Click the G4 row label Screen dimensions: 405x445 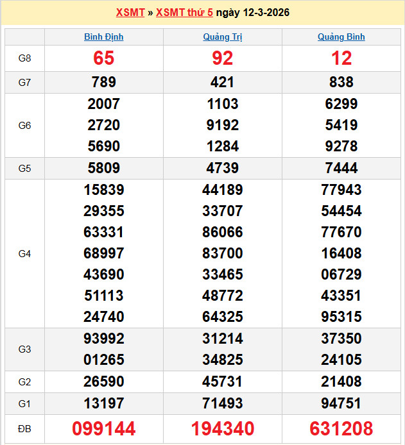[x=24, y=254]
